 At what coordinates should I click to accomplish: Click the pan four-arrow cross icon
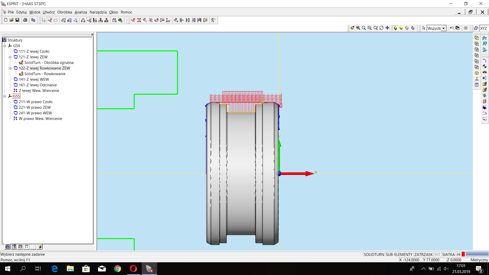[387, 28]
